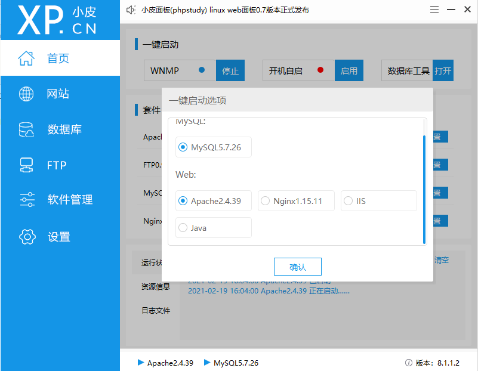Open the 设置 settings gear icon
Image resolution: width=478 pixels, height=371 pixels.
pyautogui.click(x=26, y=237)
